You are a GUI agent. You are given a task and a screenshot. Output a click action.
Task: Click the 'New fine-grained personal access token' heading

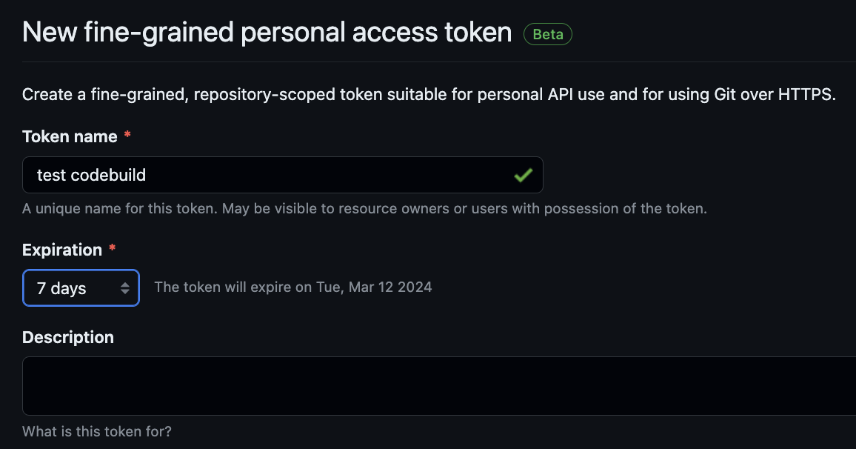coord(267,32)
